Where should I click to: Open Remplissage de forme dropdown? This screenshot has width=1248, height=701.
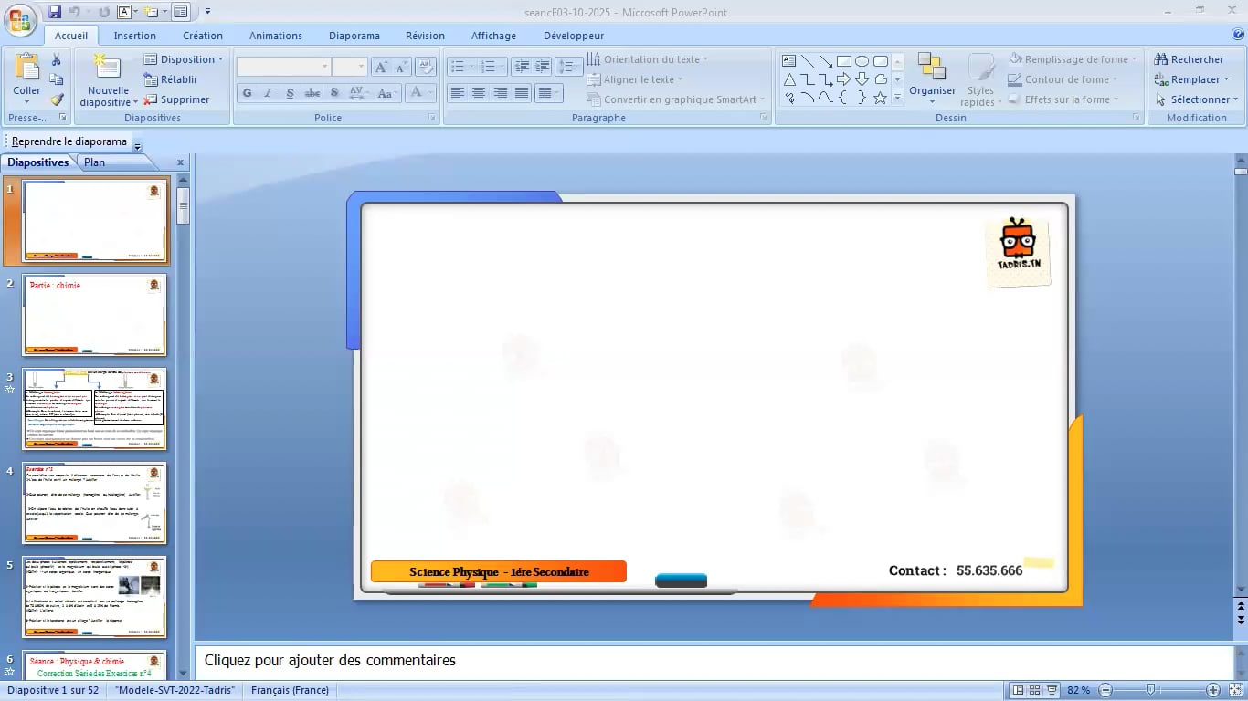point(1073,59)
